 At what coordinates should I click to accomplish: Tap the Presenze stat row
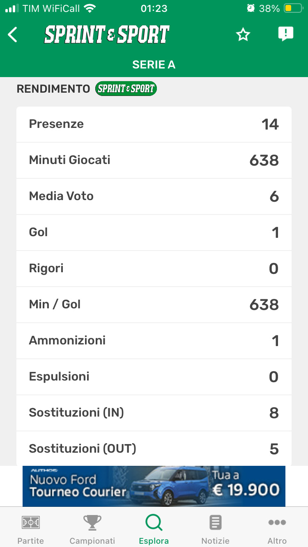click(x=154, y=124)
